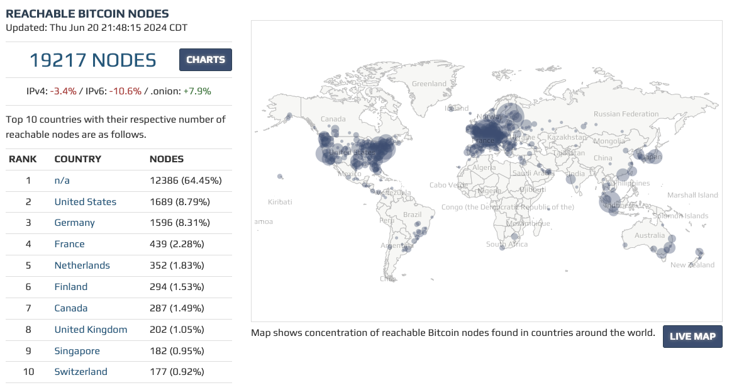This screenshot has height=385, width=739.
Task: Click the .onion +7.9% value
Action: coord(197,91)
